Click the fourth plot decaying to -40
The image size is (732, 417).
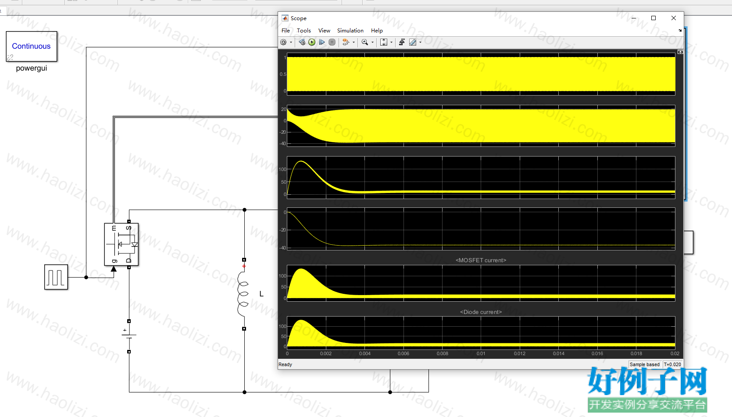click(x=481, y=229)
